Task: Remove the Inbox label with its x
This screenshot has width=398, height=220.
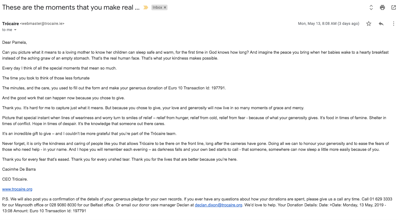Action: (x=165, y=7)
